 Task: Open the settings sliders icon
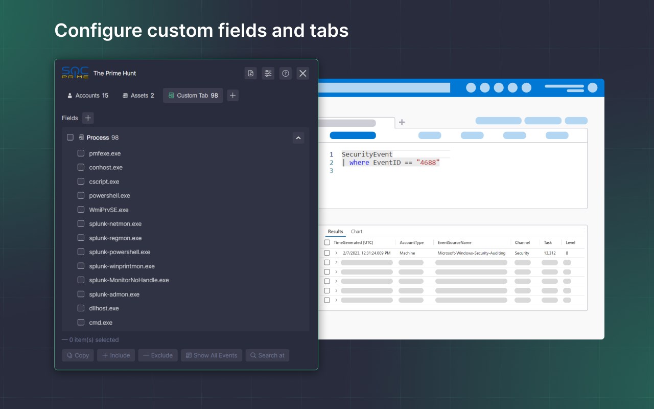(268, 73)
